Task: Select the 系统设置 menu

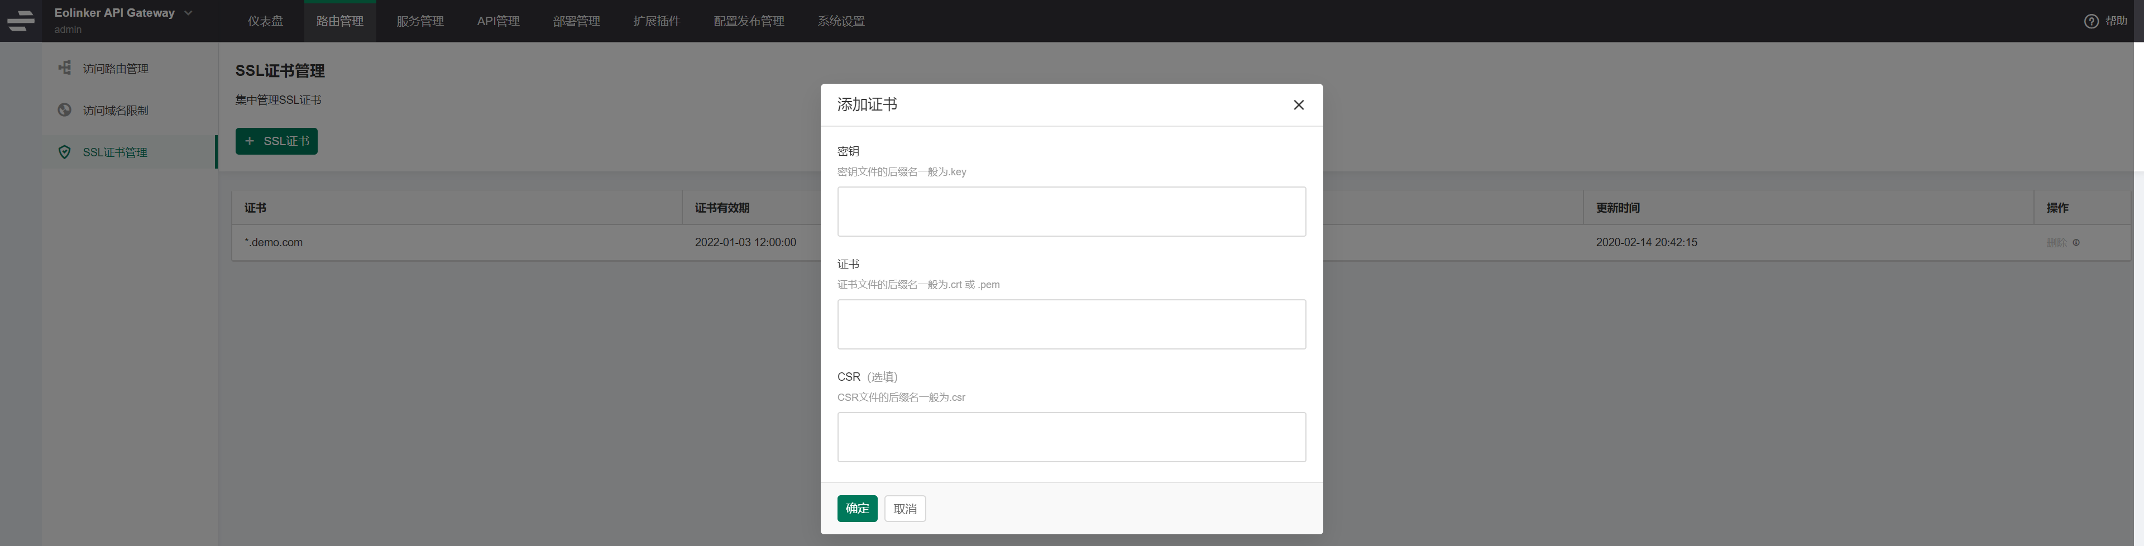Action: (x=841, y=22)
